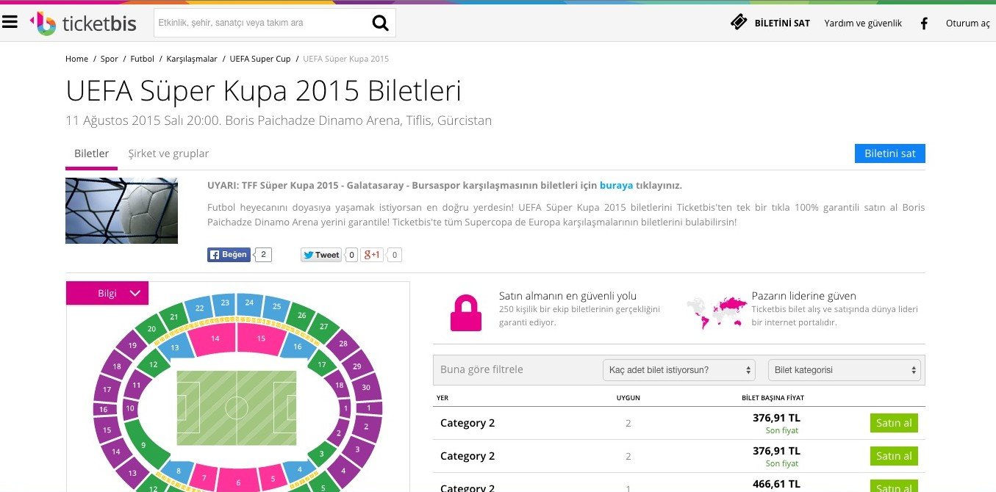Click the ticketbis logo
Image resolution: width=996 pixels, height=492 pixels.
[83, 23]
